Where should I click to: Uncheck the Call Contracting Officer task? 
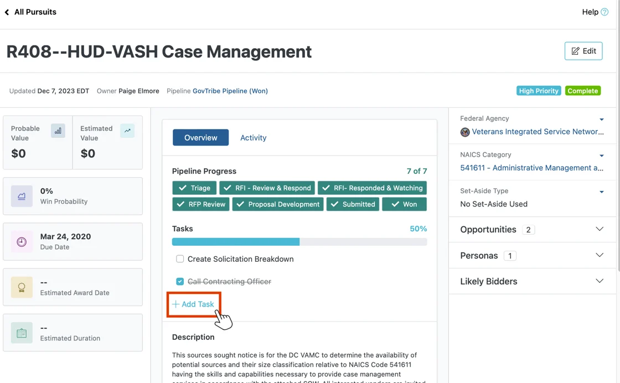[180, 281]
